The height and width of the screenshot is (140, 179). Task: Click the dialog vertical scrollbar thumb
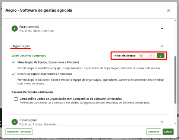tap(175, 80)
